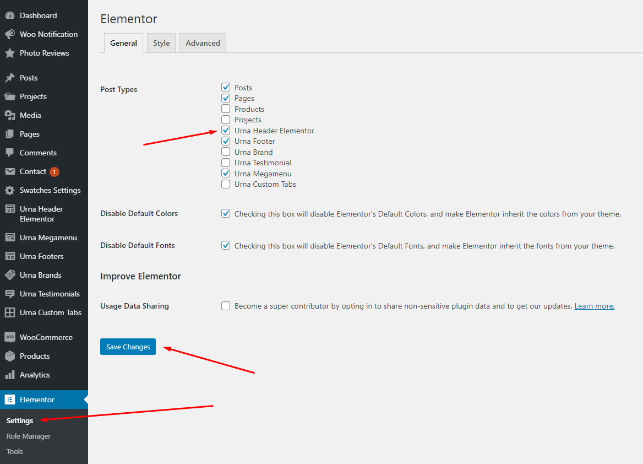Check the Urna Testimonial checkbox
The image size is (643, 464).
[226, 163]
